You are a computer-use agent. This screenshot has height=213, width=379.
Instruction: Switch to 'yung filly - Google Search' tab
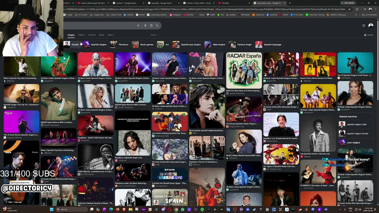[163, 3]
